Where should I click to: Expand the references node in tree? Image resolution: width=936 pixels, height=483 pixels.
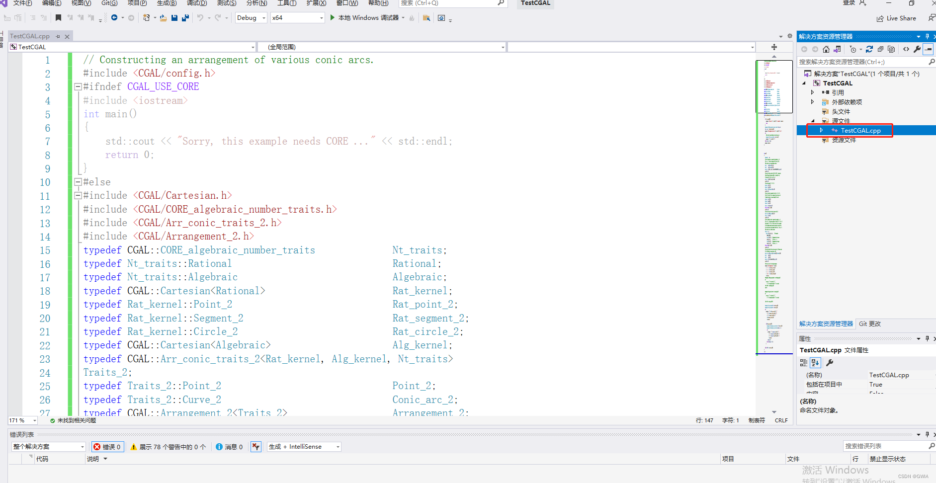tap(813, 92)
